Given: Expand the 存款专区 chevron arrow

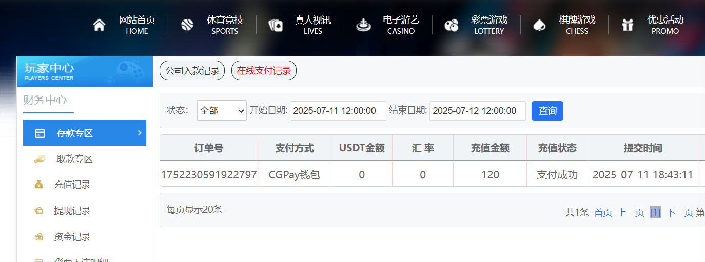Looking at the screenshot, I should (x=140, y=133).
